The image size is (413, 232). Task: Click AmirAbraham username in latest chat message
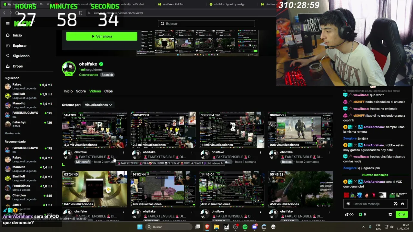(374, 182)
